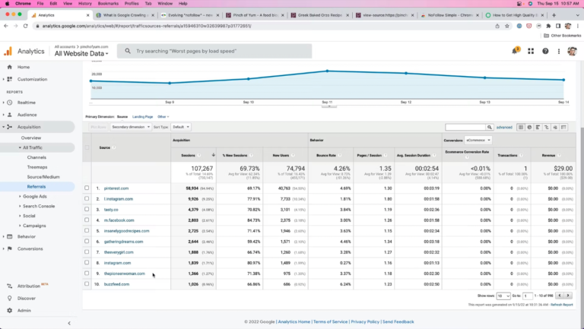This screenshot has height=329, width=584.
Task: Click the advanced filter link
Action: (504, 128)
